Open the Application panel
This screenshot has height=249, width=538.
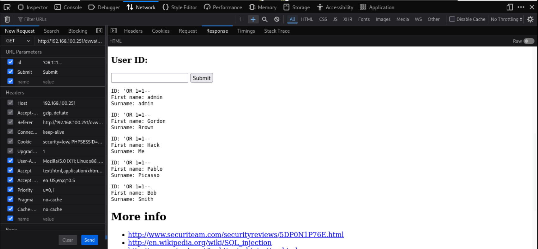(x=377, y=7)
